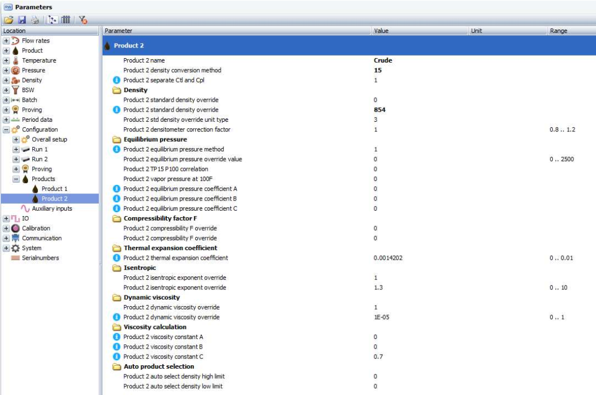596x395 pixels.
Task: Click the Flow rates tree icon
Action: tap(15, 40)
